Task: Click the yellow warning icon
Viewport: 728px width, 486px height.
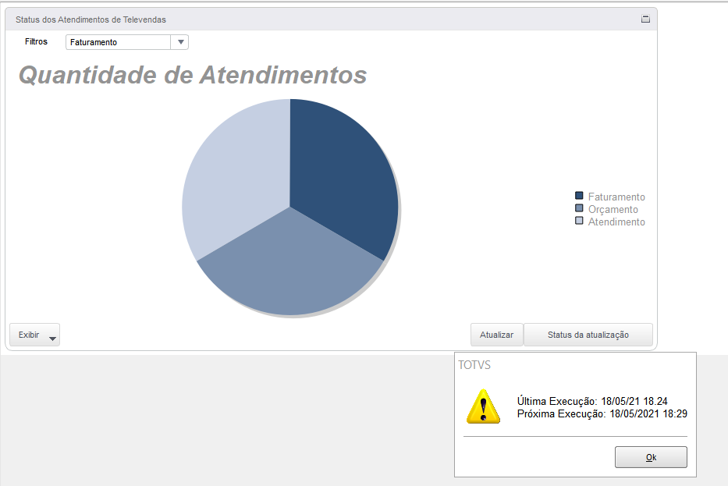Action: [483, 406]
